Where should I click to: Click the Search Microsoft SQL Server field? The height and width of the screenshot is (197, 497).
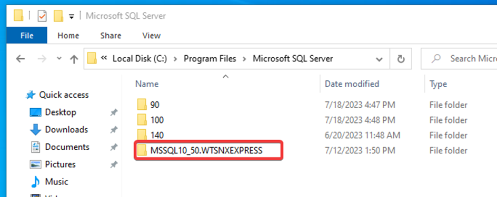[x=460, y=59]
